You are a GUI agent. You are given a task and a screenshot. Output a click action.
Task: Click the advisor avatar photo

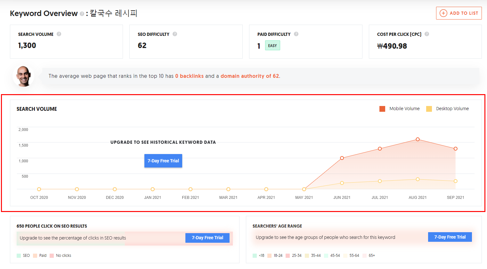click(x=23, y=76)
